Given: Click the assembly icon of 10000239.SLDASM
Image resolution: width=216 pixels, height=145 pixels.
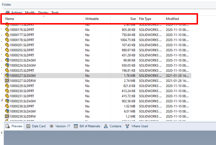Looking at the screenshot, I should click(x=7, y=111).
